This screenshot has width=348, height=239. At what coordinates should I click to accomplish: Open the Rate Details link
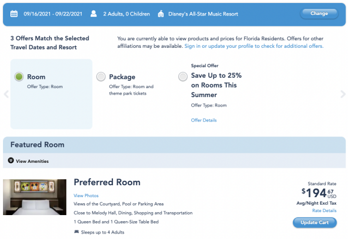(324, 211)
